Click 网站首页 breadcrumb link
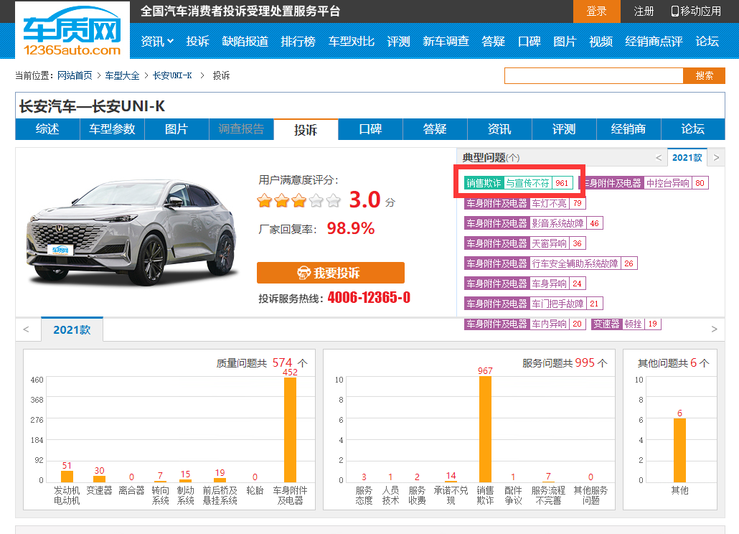 (75, 75)
